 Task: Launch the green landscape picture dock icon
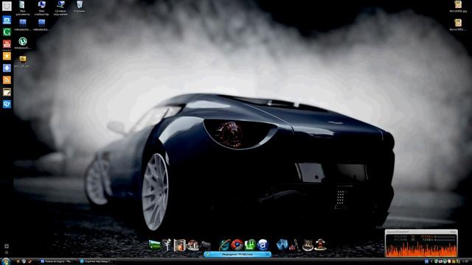(x=154, y=245)
